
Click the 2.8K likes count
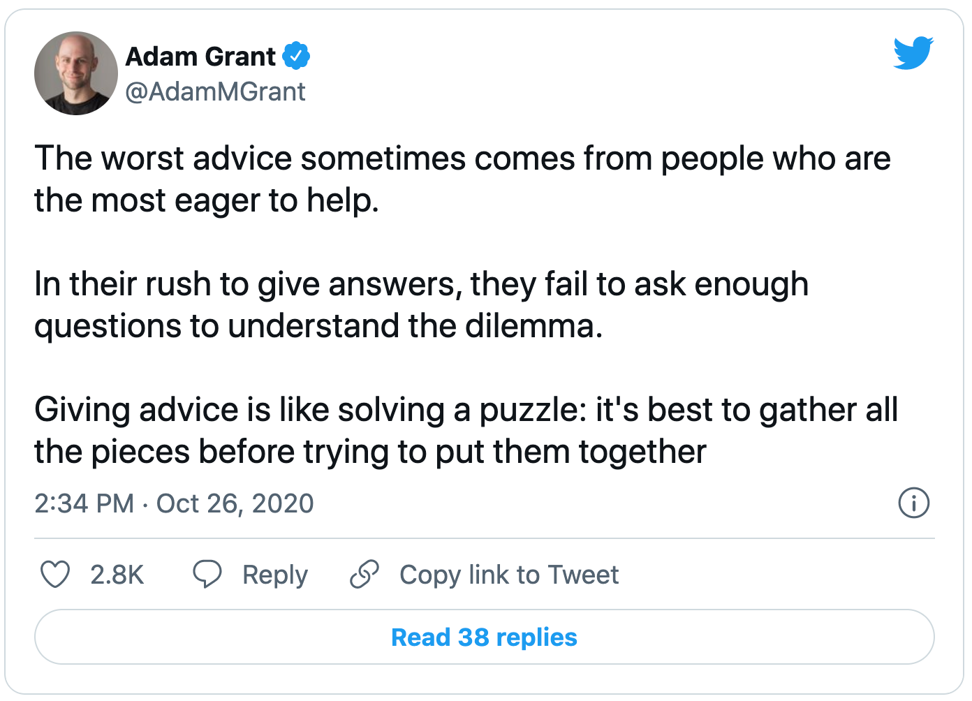pyautogui.click(x=117, y=575)
